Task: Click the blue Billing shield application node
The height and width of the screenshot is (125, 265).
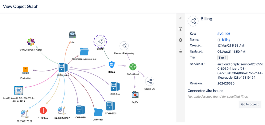Action: (x=112, y=65)
